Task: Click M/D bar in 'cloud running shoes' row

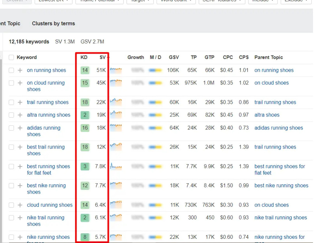Action: point(155,205)
